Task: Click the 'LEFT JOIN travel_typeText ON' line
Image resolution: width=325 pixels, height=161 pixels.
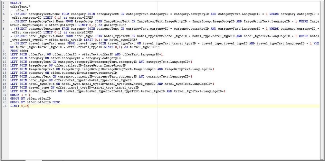Action: pos(118,91)
